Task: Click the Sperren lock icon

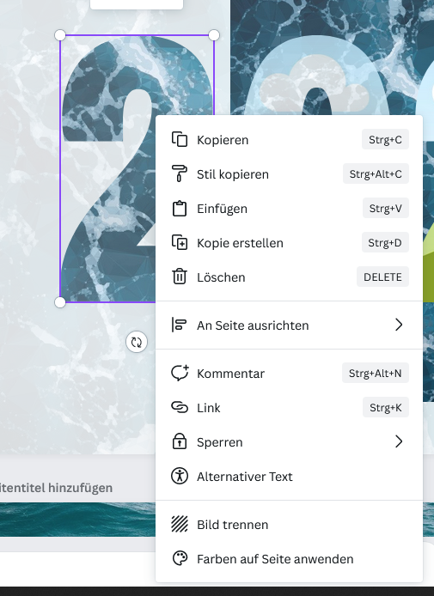Action: pyautogui.click(x=180, y=441)
